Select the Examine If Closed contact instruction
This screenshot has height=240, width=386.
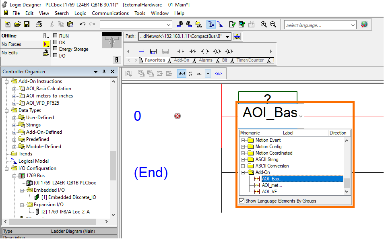pyautogui.click(x=181, y=52)
